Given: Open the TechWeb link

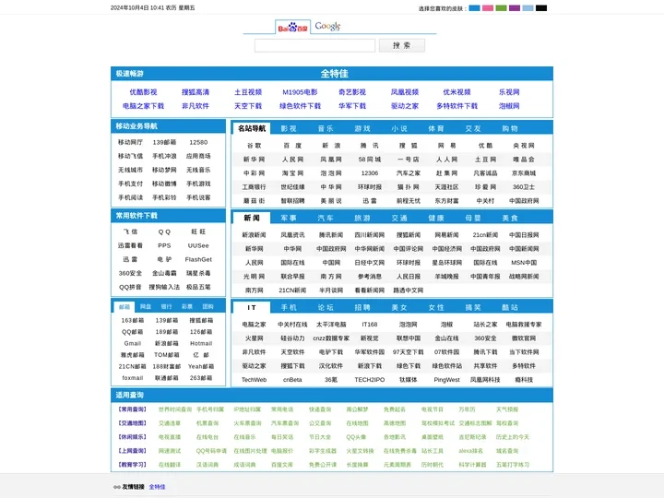Looking at the screenshot, I should click(x=255, y=380).
